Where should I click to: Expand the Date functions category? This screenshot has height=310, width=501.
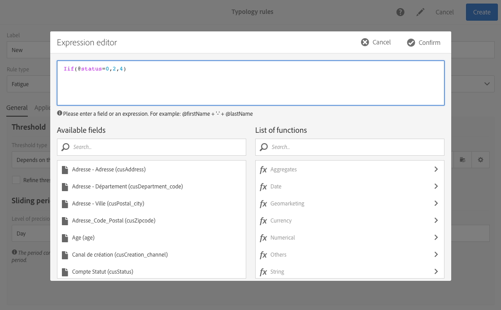(x=436, y=187)
